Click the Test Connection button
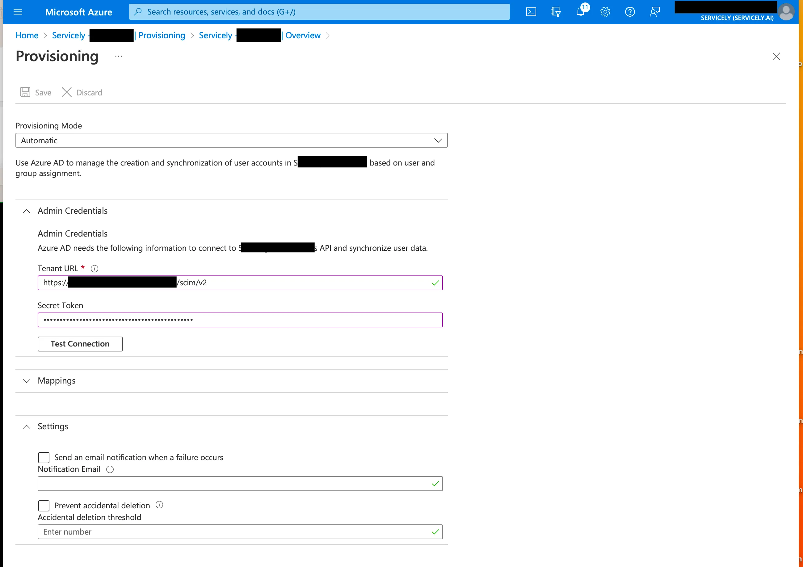This screenshot has height=567, width=803. [x=80, y=344]
